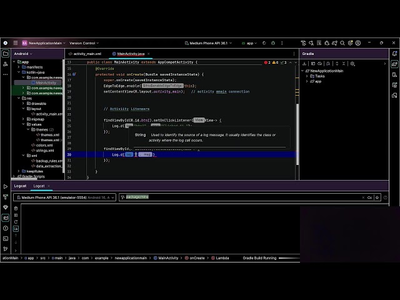This screenshot has width=400, height=300.
Task: Open IDE settings gear icon
Action: click(x=350, y=43)
